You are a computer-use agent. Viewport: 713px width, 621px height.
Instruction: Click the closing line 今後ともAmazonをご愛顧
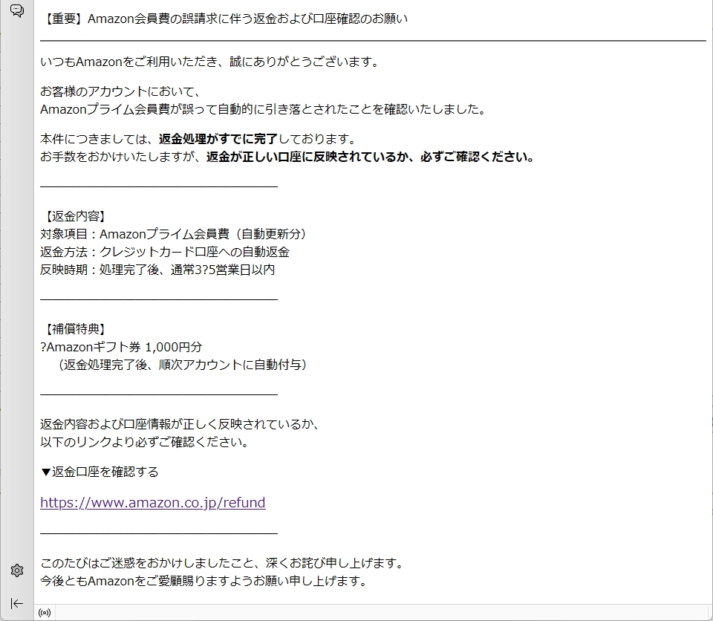pyautogui.click(x=204, y=581)
